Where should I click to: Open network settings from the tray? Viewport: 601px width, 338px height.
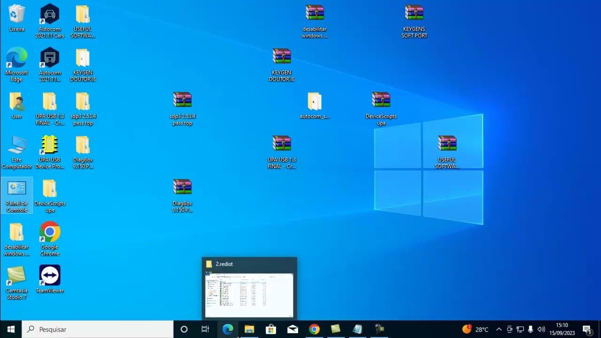click(x=520, y=329)
